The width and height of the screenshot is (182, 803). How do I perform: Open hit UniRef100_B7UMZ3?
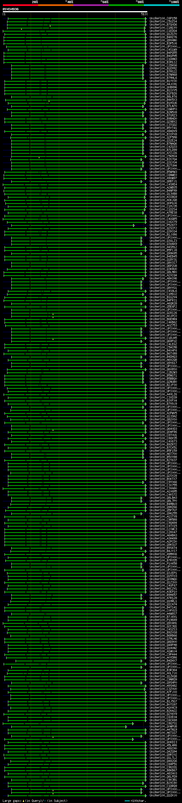(x=163, y=115)
